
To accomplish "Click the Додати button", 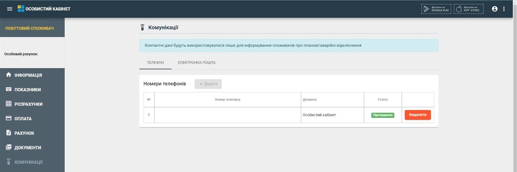I will coord(208,84).
